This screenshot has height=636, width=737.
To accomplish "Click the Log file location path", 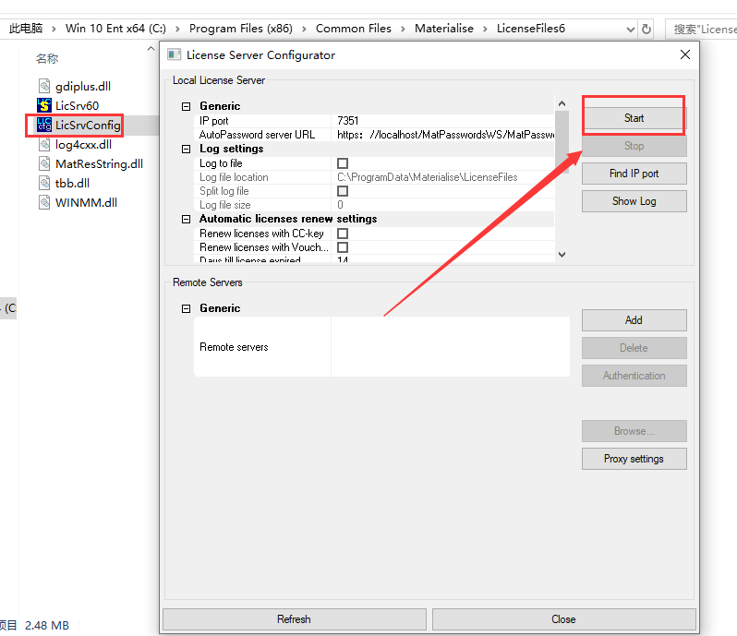I will [428, 177].
